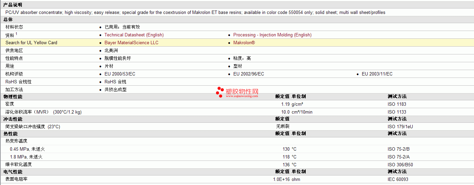The image size is (474, 185).
Task: Click the 物理性能 section header
Action: pyautogui.click(x=13, y=97)
